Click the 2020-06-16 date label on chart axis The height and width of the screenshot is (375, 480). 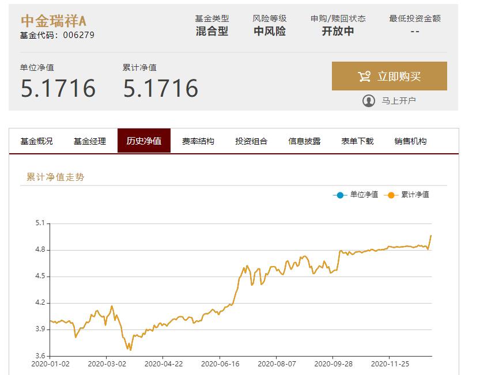click(220, 365)
